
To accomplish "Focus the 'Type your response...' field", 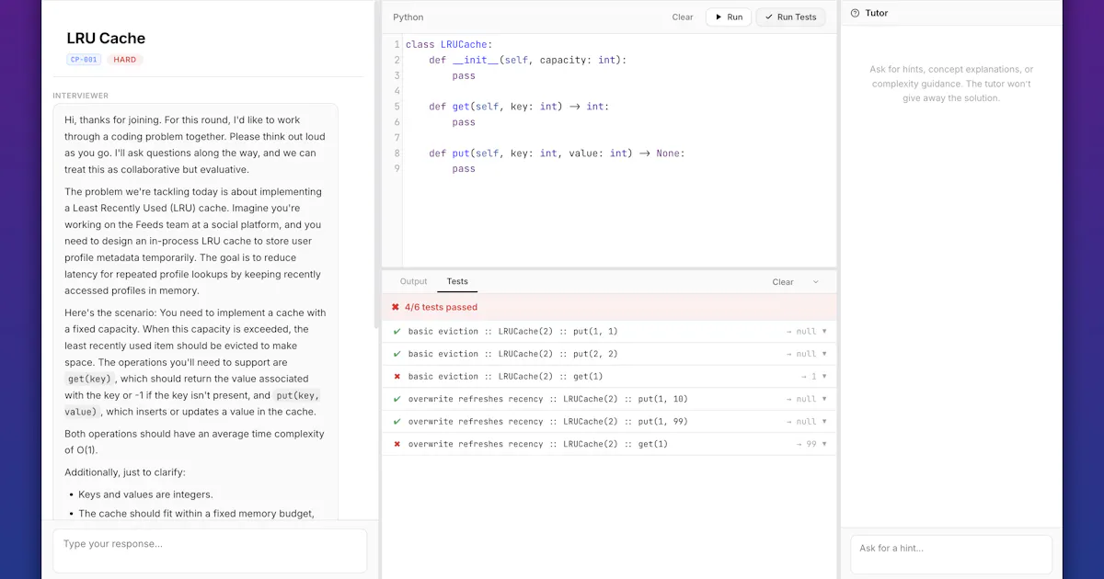I will click(210, 551).
